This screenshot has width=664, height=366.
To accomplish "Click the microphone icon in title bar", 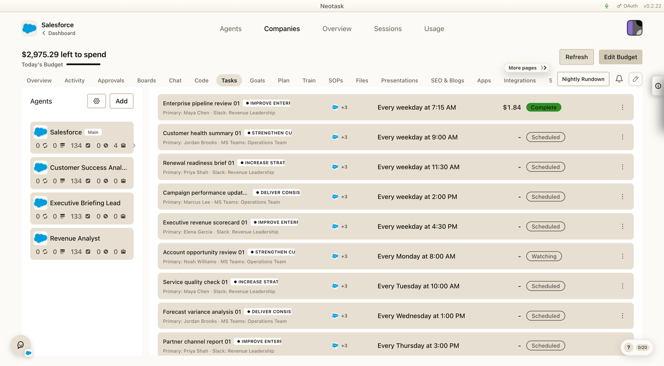I will point(607,6).
